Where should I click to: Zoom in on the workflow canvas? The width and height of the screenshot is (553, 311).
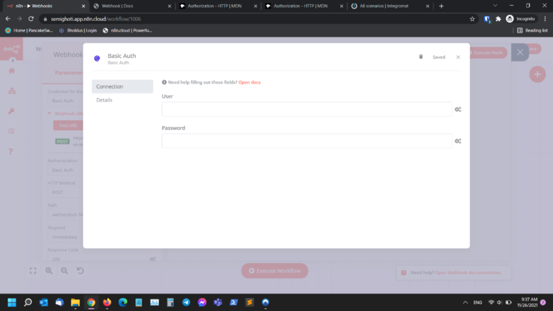tap(48, 271)
